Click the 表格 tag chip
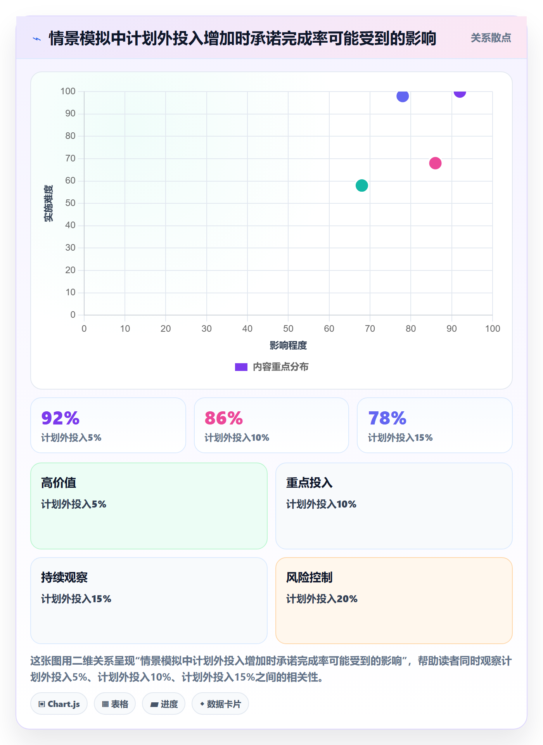 [115, 704]
